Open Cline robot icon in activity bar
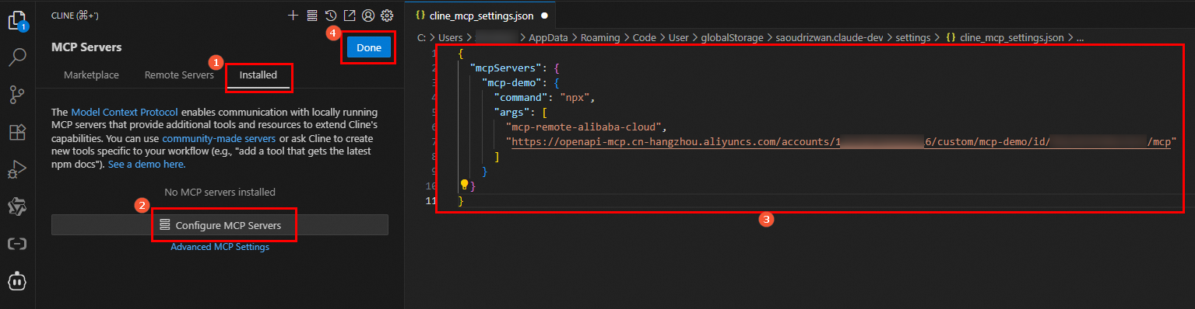This screenshot has height=309, width=1195. (x=17, y=281)
